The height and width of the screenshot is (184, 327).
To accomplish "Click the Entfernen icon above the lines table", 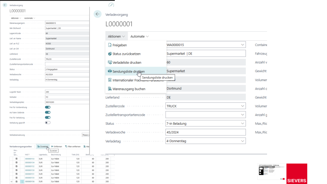I will tap(52, 147).
